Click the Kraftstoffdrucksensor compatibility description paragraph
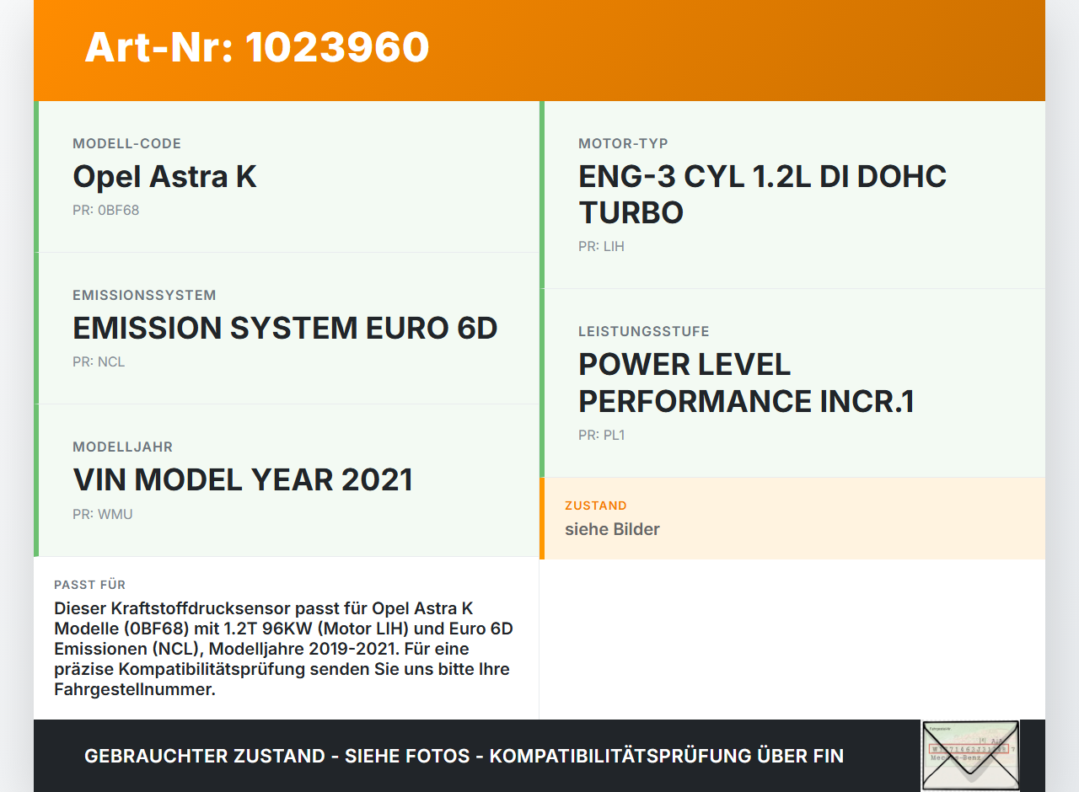The width and height of the screenshot is (1079, 792). point(285,649)
